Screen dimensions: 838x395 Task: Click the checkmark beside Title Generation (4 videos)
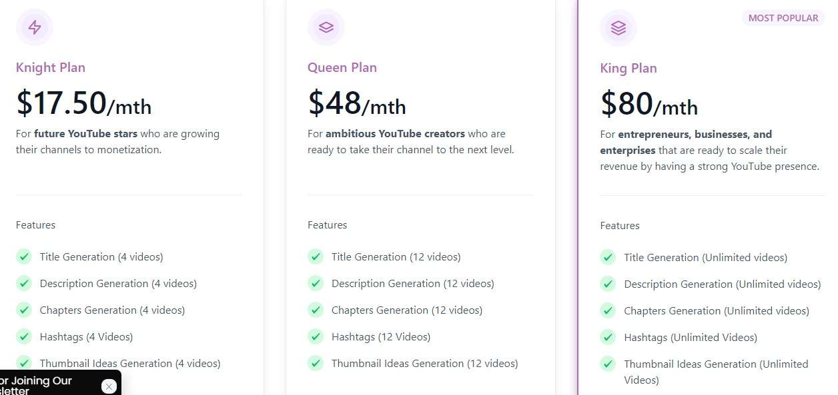[x=24, y=256]
